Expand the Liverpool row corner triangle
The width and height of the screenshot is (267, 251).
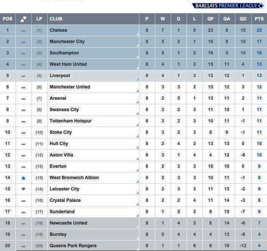(x=137, y=79)
